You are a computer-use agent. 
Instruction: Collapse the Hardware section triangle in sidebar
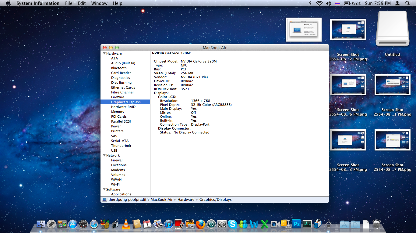(104, 53)
